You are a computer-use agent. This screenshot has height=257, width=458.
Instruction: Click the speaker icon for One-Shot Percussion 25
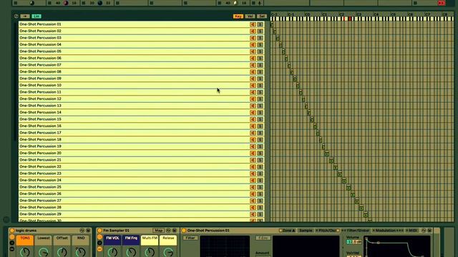(x=253, y=187)
